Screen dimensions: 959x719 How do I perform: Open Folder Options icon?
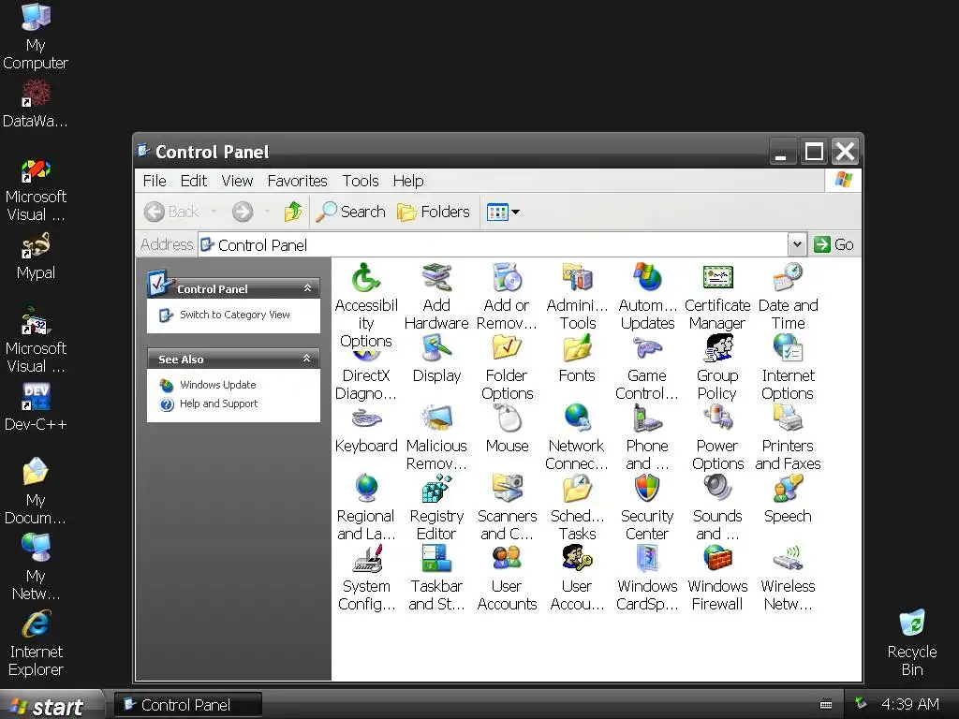click(507, 348)
